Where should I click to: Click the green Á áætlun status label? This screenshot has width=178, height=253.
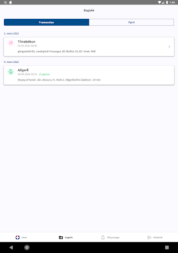(44, 74)
